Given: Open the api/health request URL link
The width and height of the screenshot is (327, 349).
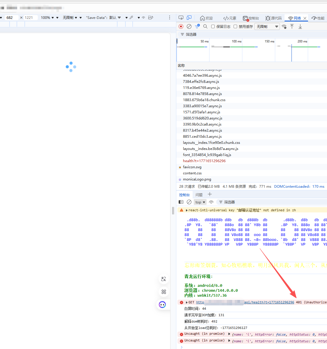Looking at the screenshot, I should pyautogui.click(x=269, y=302).
